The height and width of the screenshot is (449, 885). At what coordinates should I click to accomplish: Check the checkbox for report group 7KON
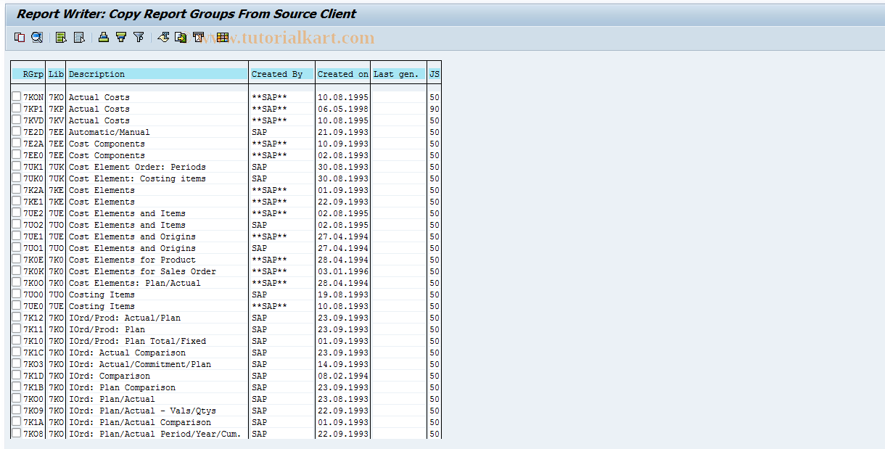[x=16, y=96]
